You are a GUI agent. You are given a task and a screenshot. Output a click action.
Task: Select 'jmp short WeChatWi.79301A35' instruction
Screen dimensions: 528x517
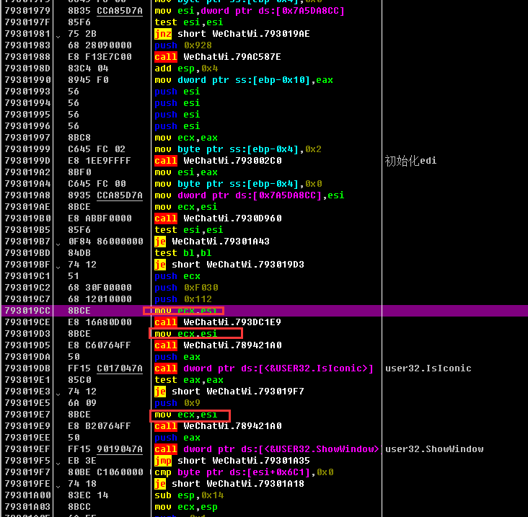click(x=232, y=461)
